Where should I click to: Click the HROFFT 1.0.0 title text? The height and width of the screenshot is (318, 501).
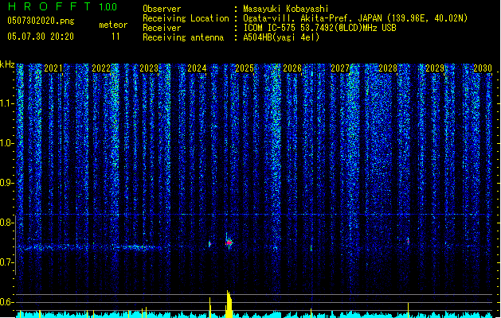62,6
